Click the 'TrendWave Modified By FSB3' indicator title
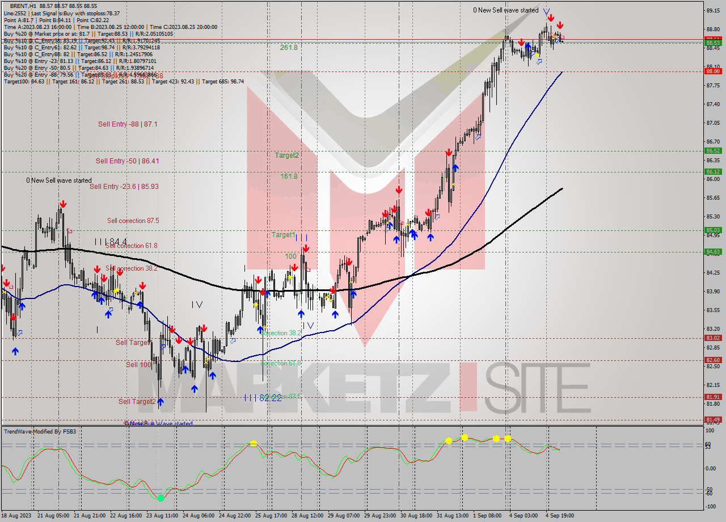Viewport: 726px width, 522px height. click(40, 432)
